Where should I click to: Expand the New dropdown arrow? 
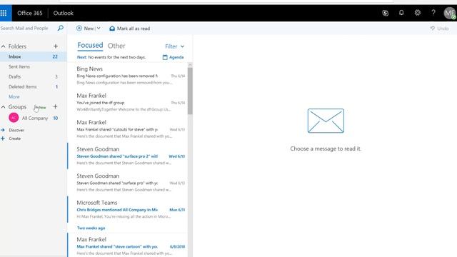[x=99, y=29]
